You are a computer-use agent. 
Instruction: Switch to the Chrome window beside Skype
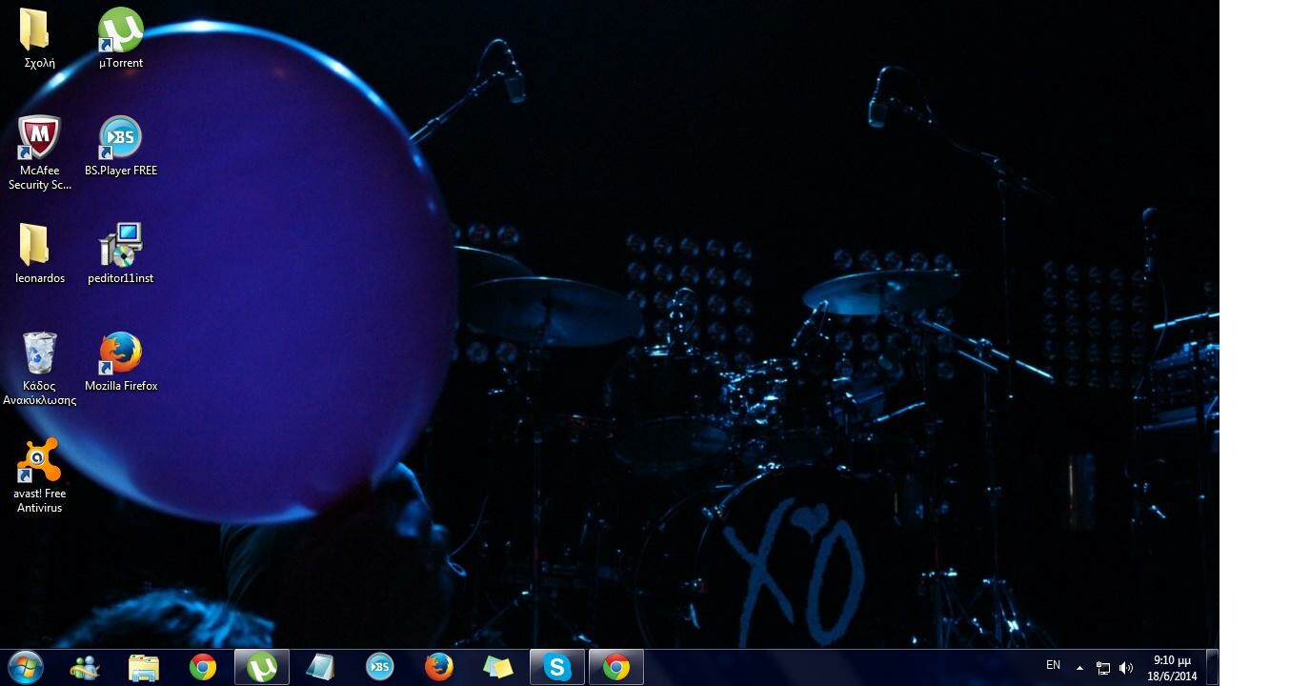[x=616, y=668]
